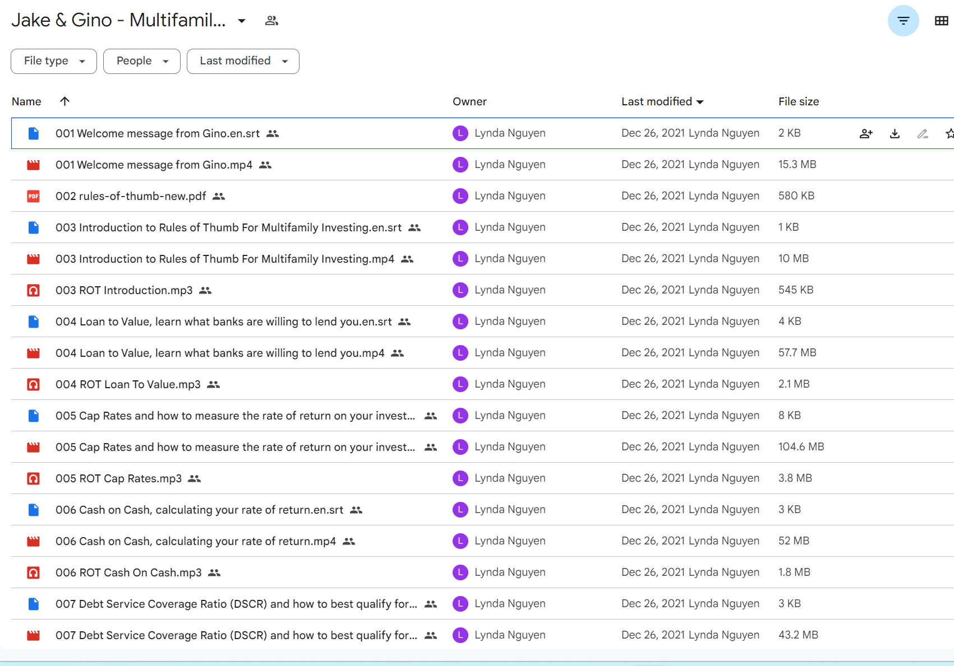
Task: Click the 545 KB file size value
Action: click(796, 290)
